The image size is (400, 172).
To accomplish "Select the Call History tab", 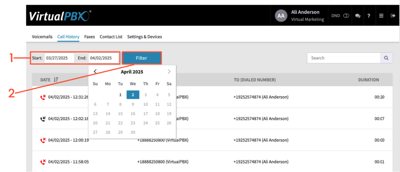I will tap(68, 37).
